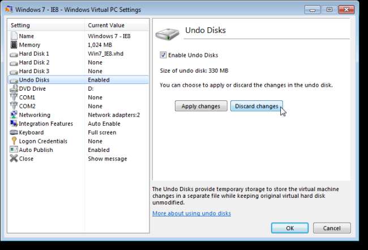This screenshot has width=368, height=250.
Task: Click the Hard Disk 3 drive icon
Action: point(14,72)
